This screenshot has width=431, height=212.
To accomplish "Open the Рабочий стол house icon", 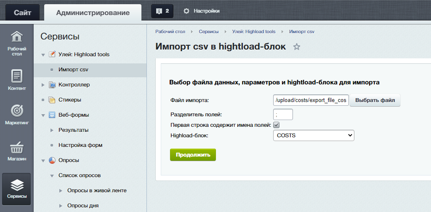I will point(17,37).
